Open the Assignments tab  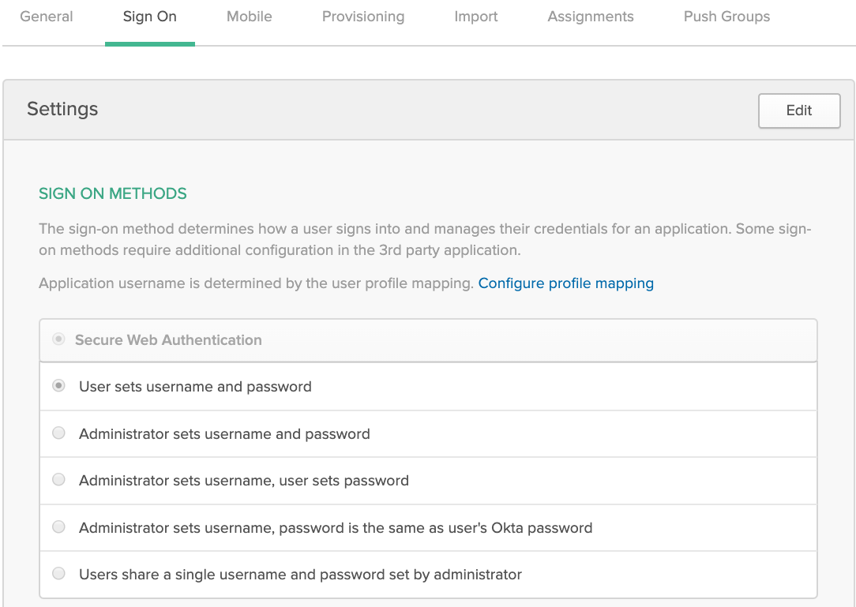pos(590,16)
